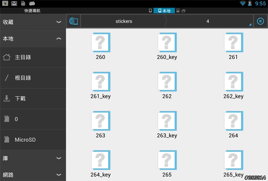Open the 263 file icon

[100, 121]
